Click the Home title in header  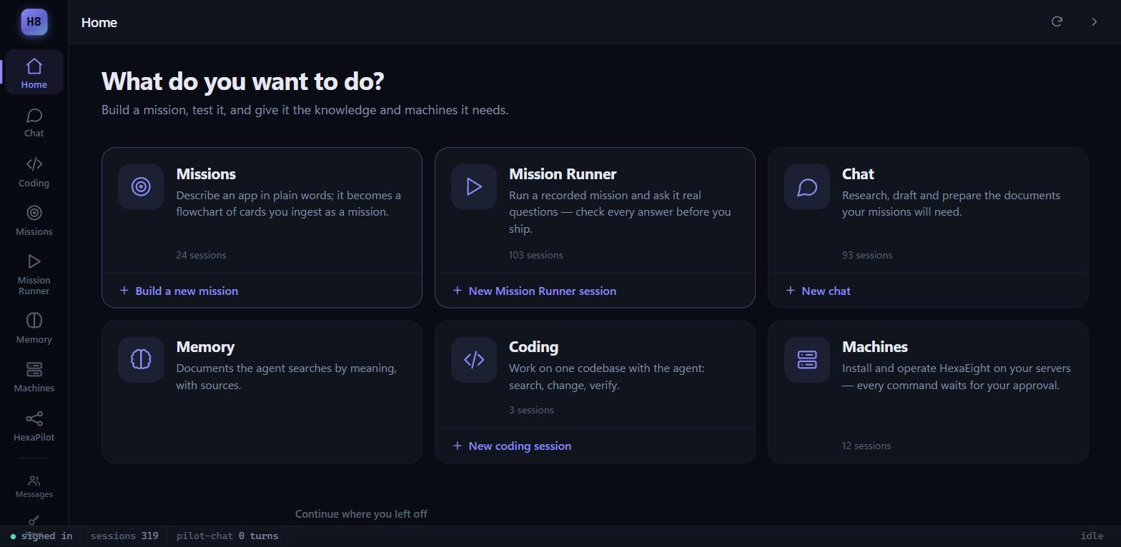[99, 22]
